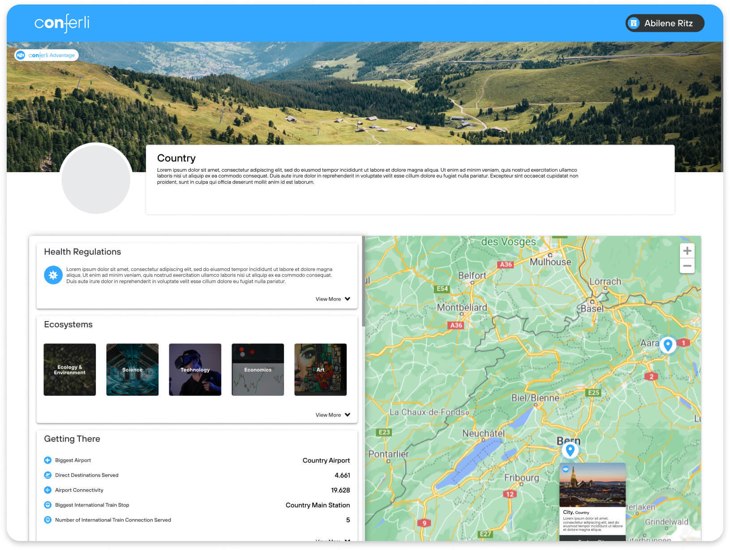Viewport: 730px width, 550px height.
Task: Click the Direct Destinations Served label
Action: (87, 475)
